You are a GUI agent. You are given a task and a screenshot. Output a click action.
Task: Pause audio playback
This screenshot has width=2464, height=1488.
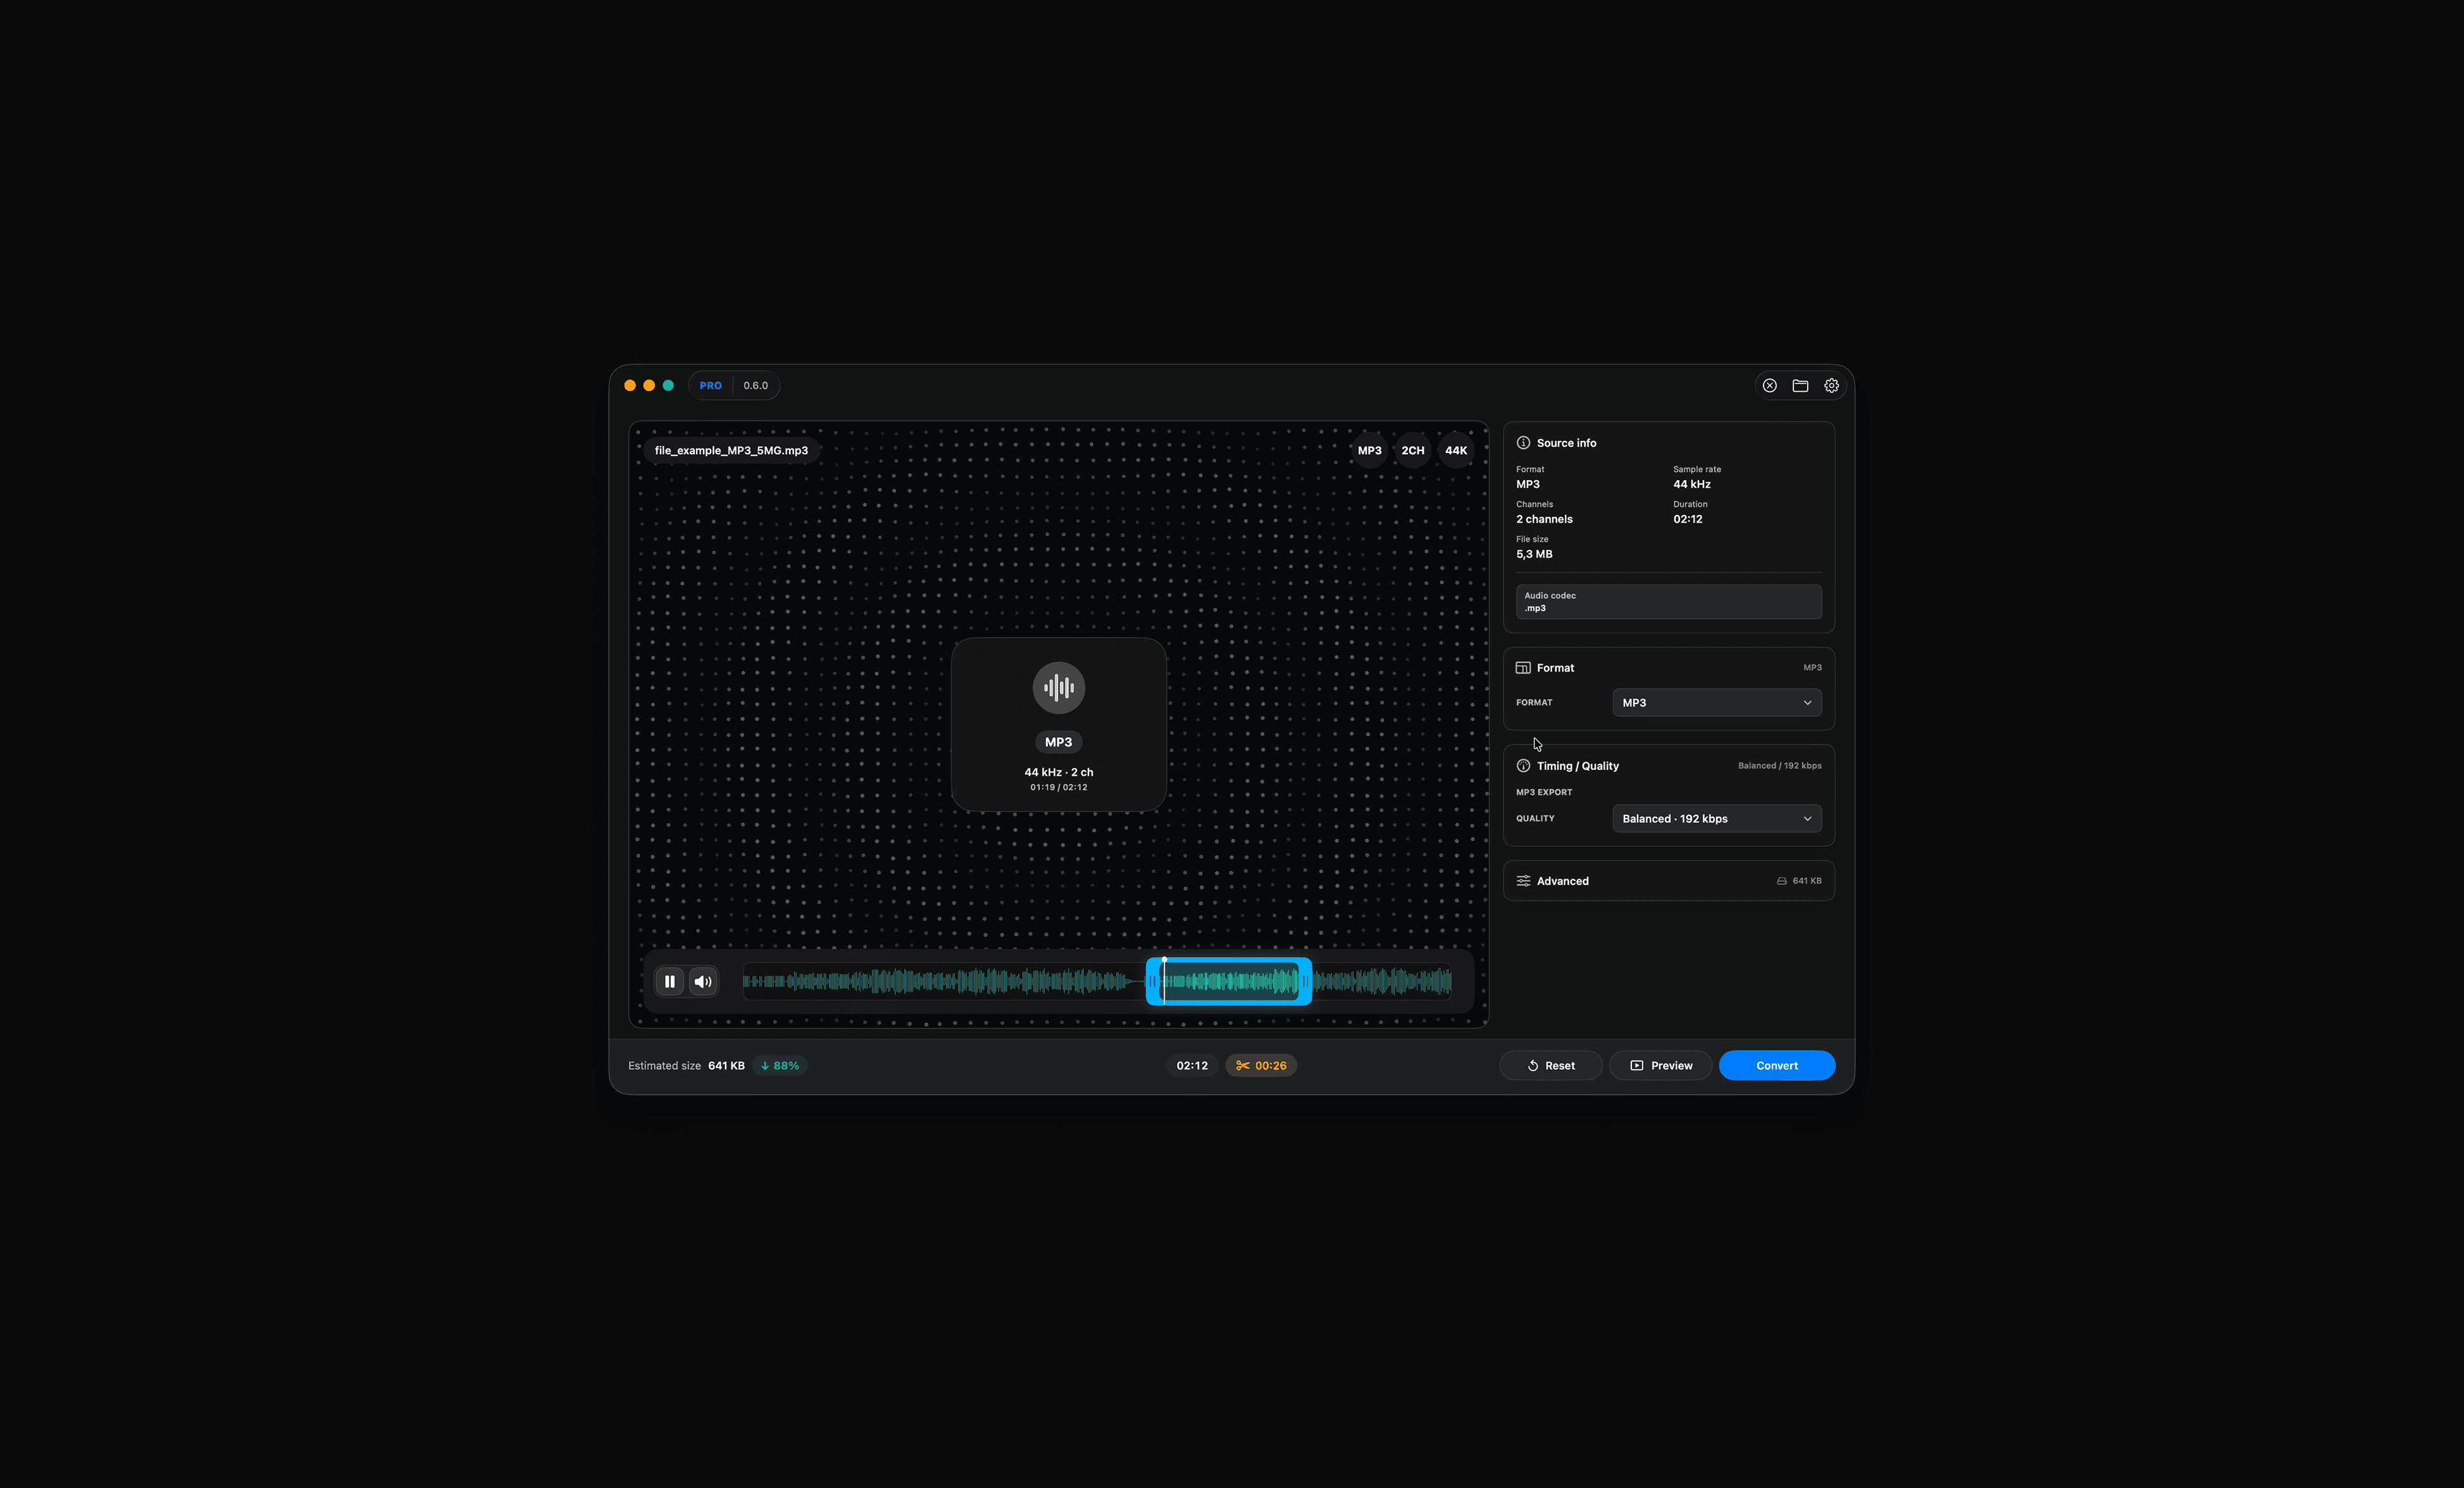(669, 981)
